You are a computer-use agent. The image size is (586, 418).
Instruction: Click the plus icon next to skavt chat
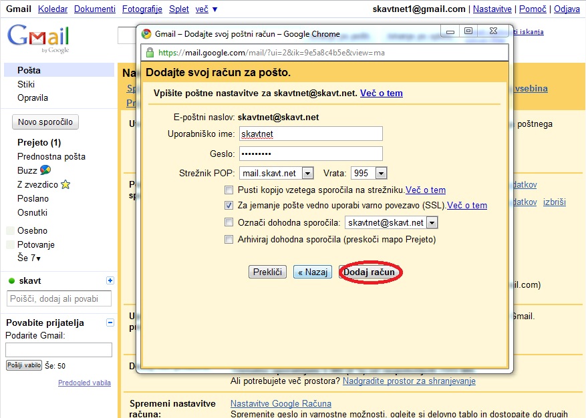pos(110,280)
